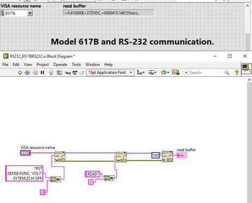Expand the VISA resource name 6517b dropdown
Screen dimensions: 252x203
30,13
